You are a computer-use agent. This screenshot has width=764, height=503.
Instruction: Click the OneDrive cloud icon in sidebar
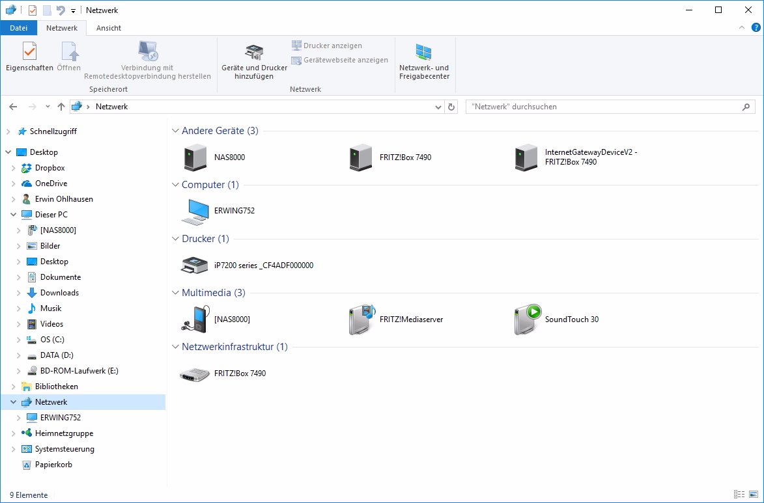click(x=26, y=184)
